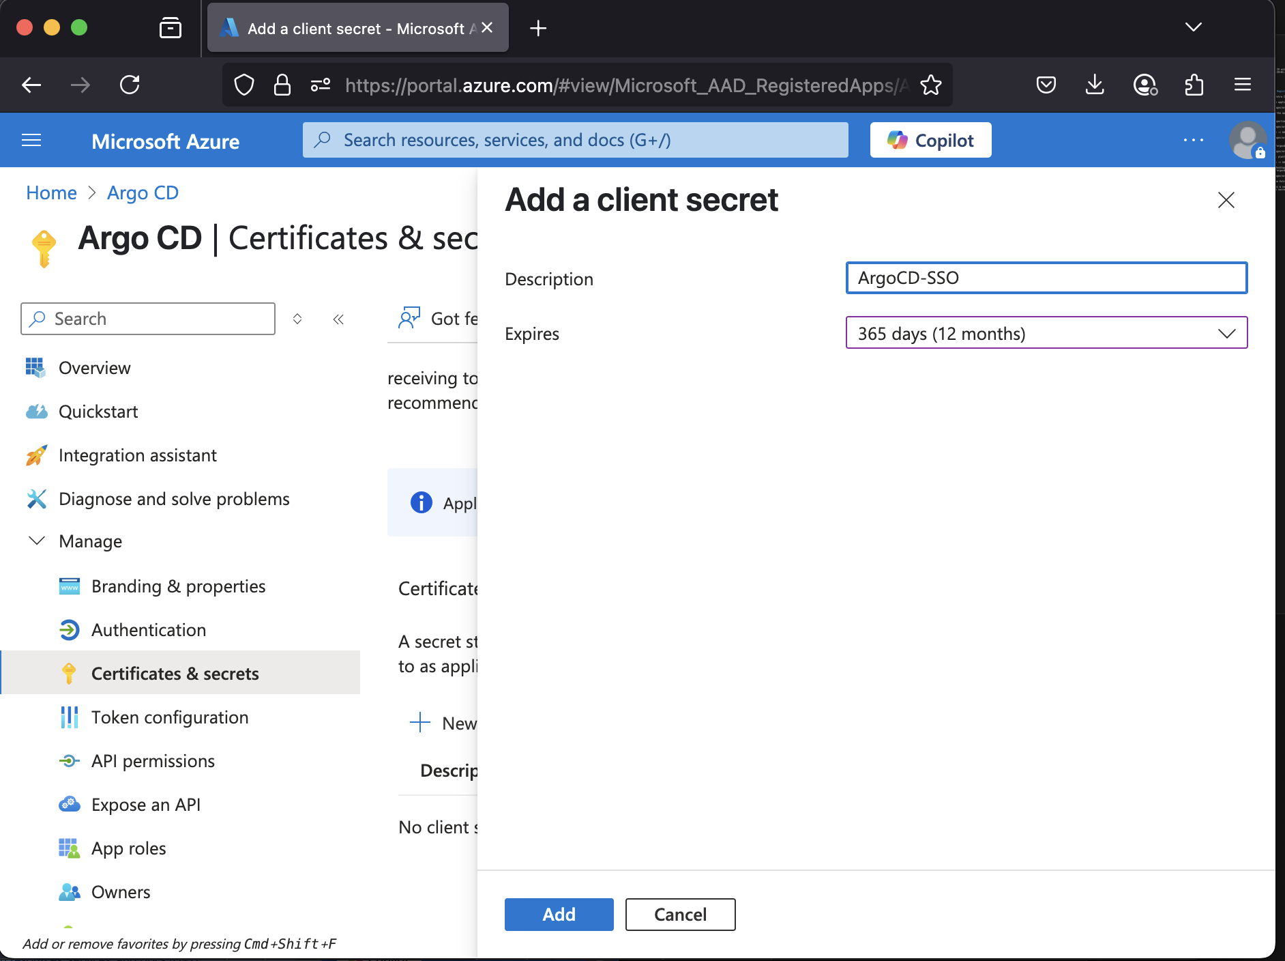Open Copilot from the Azure header
1285x961 pixels.
coord(930,140)
